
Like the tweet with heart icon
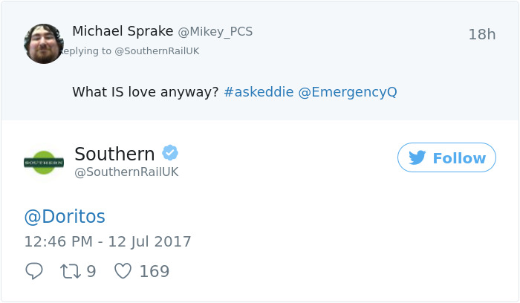(x=123, y=271)
